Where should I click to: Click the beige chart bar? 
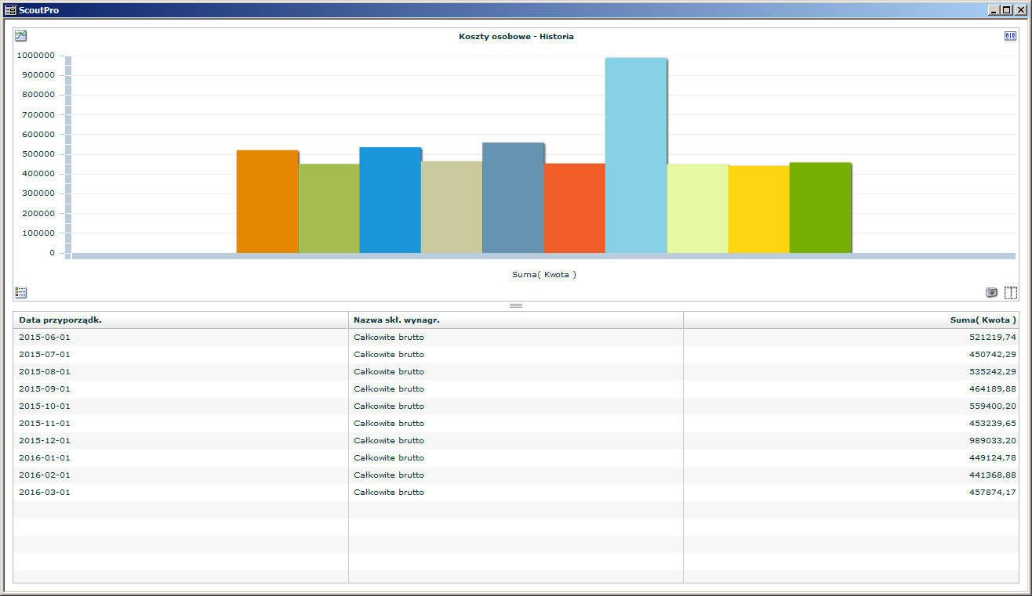(x=452, y=207)
